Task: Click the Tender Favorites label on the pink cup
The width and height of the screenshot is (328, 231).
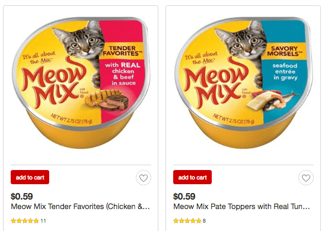Action: tap(122, 51)
